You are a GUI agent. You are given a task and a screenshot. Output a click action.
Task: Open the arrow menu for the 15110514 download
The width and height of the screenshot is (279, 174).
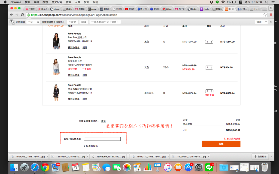pos(87,157)
